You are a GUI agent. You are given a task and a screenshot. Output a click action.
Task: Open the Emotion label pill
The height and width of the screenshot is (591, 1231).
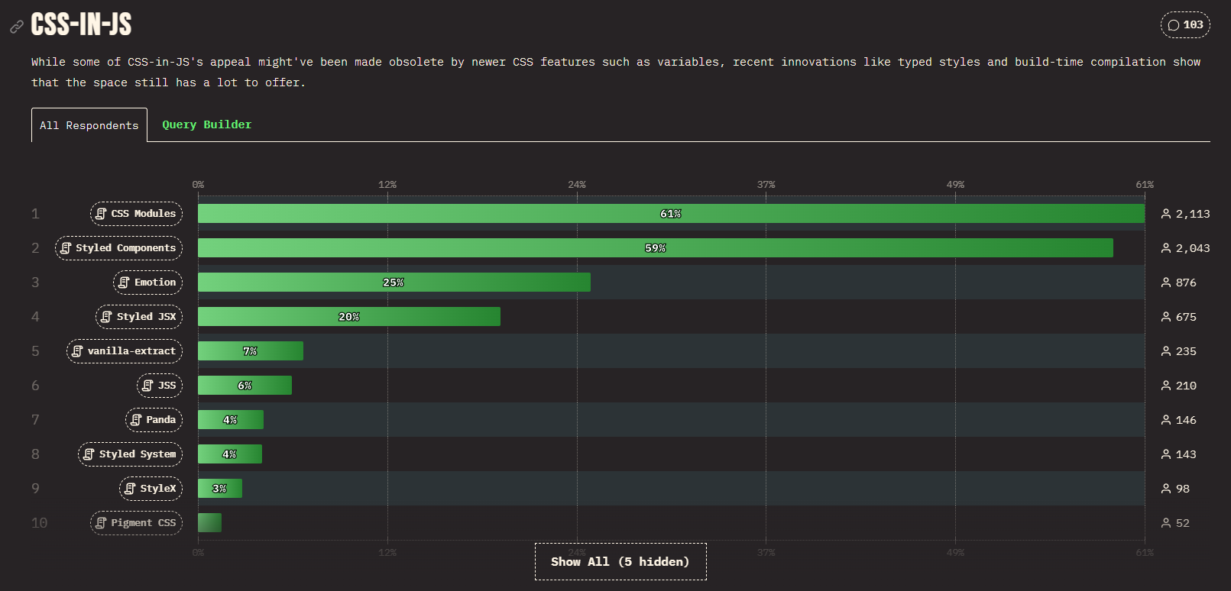(148, 283)
